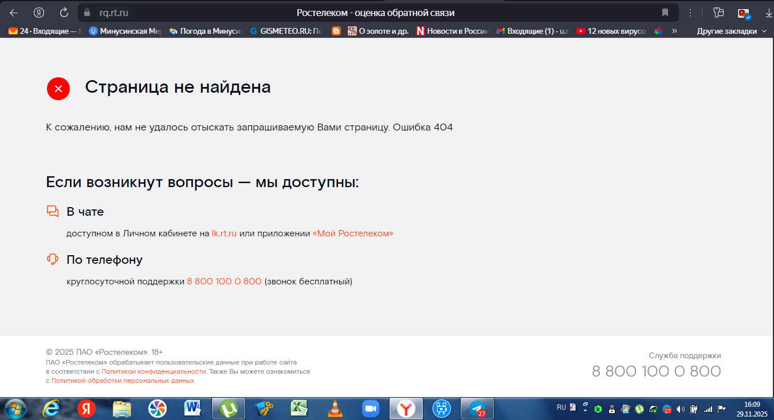Click the red error cross icon
This screenshot has width=774, height=420.
point(58,88)
